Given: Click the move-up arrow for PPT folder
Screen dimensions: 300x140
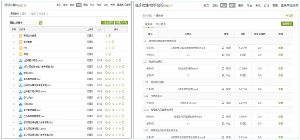Looking at the screenshot, I should tap(109, 48).
